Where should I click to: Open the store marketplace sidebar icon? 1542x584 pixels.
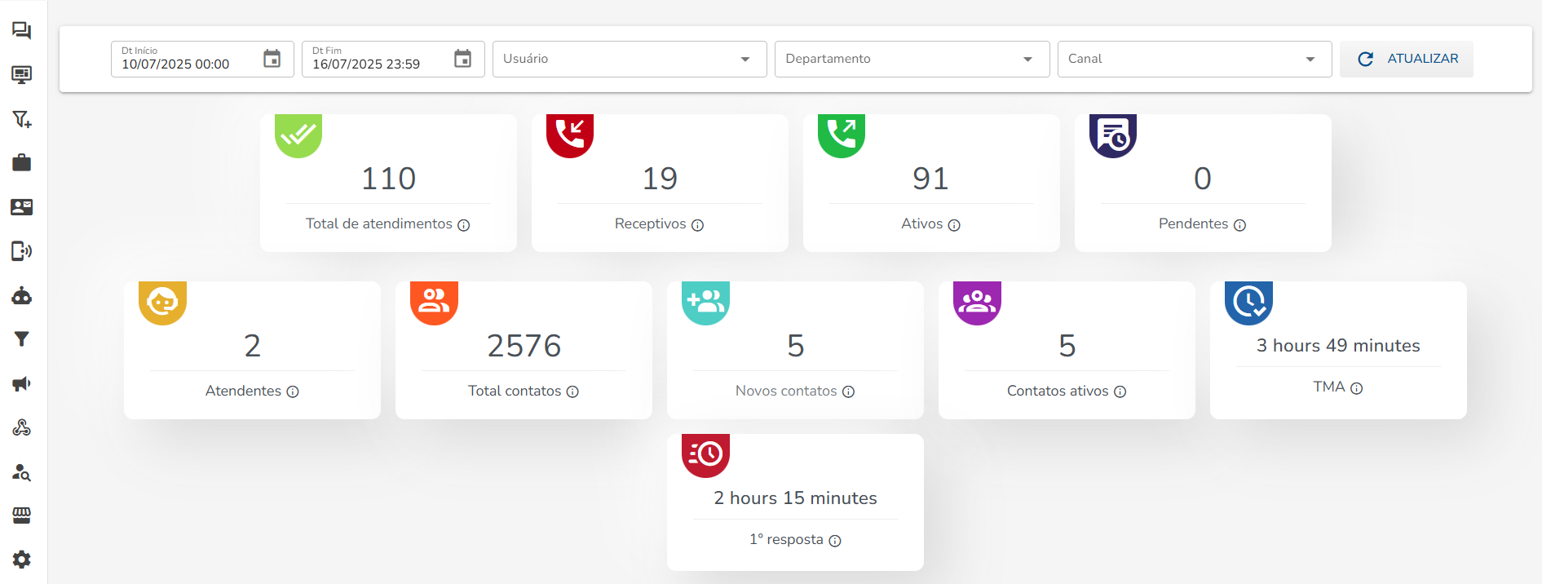[22, 515]
